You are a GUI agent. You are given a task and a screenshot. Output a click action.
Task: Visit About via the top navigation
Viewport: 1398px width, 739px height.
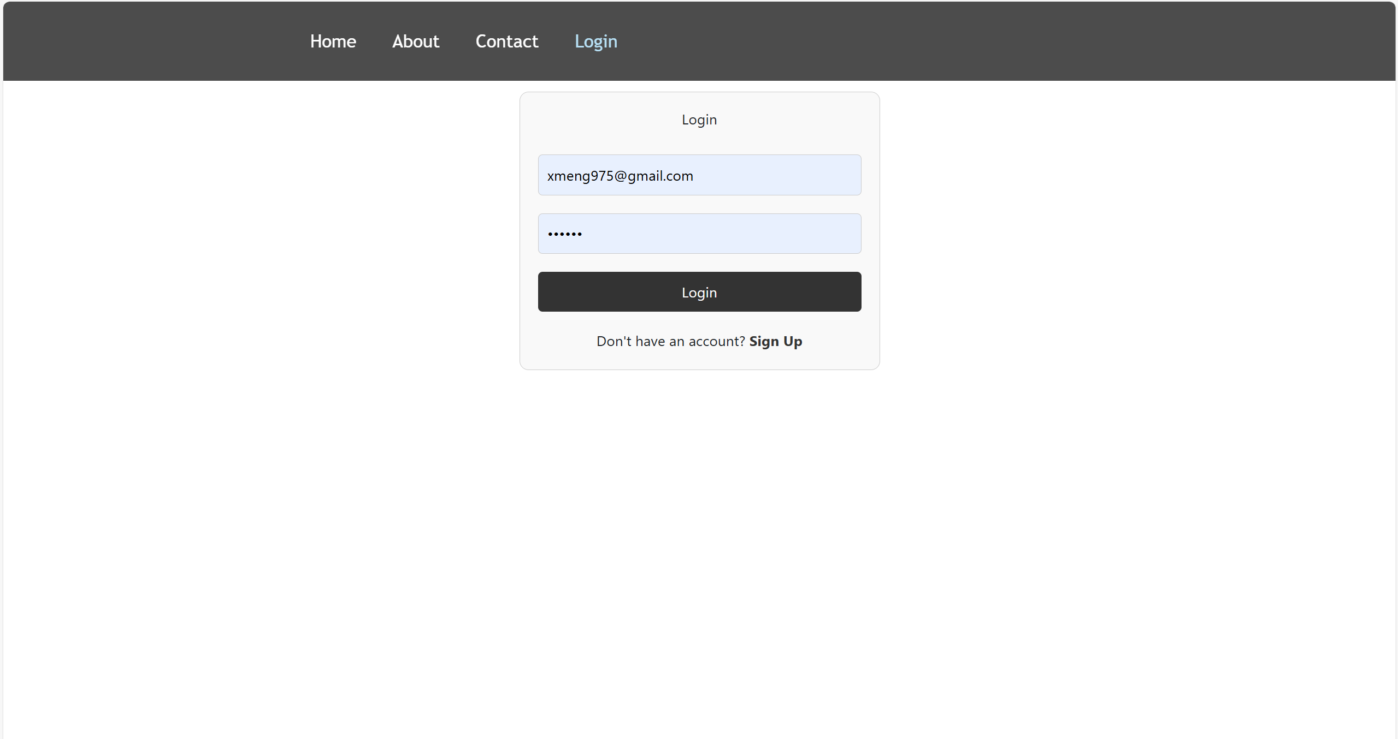(415, 41)
